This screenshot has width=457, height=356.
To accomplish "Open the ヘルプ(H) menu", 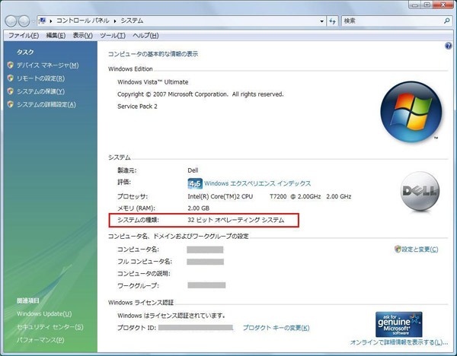I will pyautogui.click(x=145, y=36).
